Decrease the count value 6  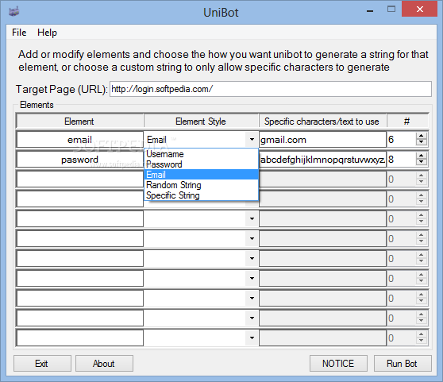pos(421,142)
